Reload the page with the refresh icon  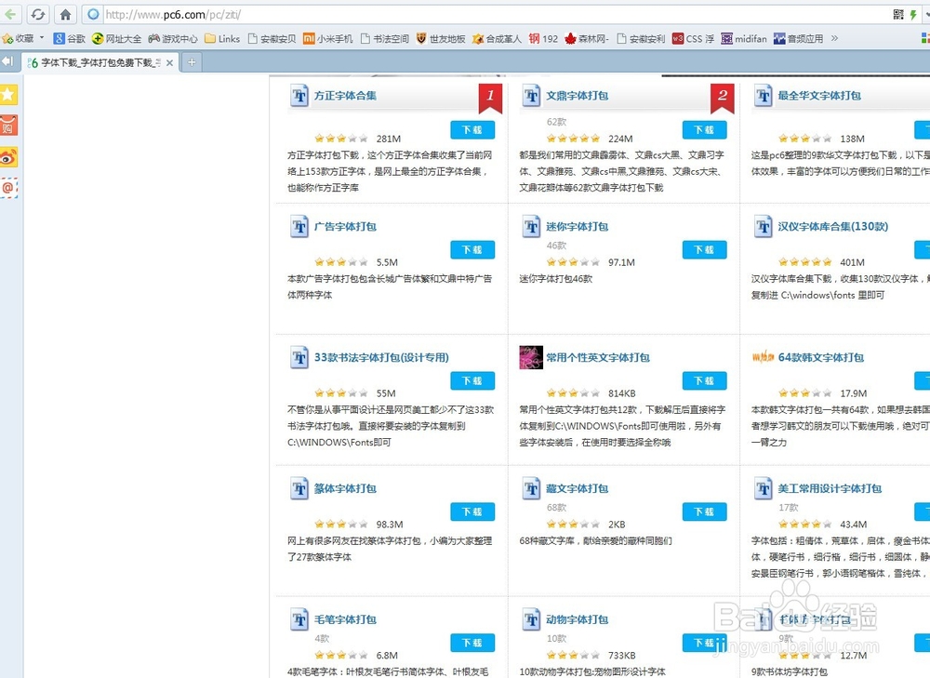point(38,14)
